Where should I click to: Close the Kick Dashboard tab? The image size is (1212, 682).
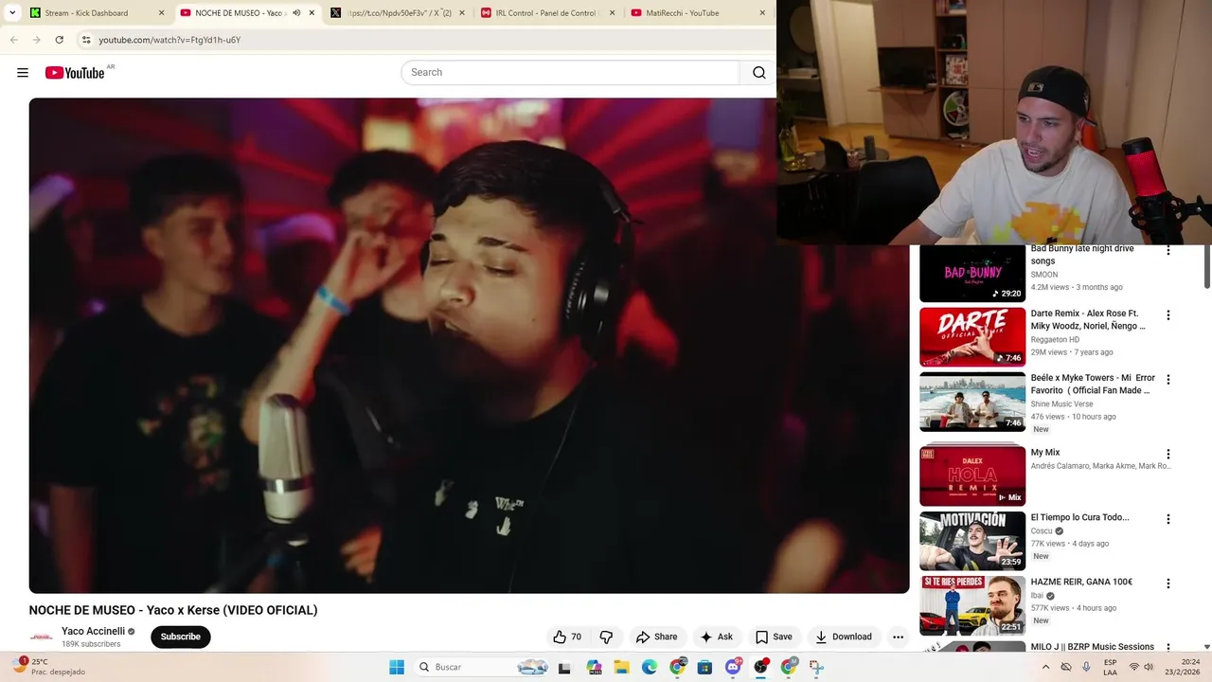coord(161,13)
